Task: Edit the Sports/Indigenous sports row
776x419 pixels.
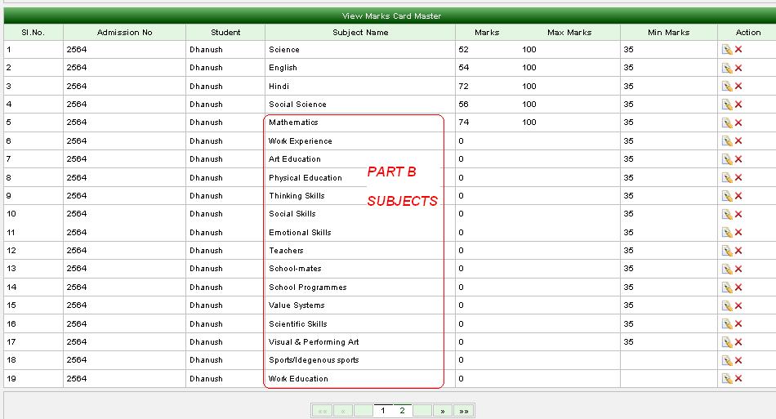Action: click(726, 360)
